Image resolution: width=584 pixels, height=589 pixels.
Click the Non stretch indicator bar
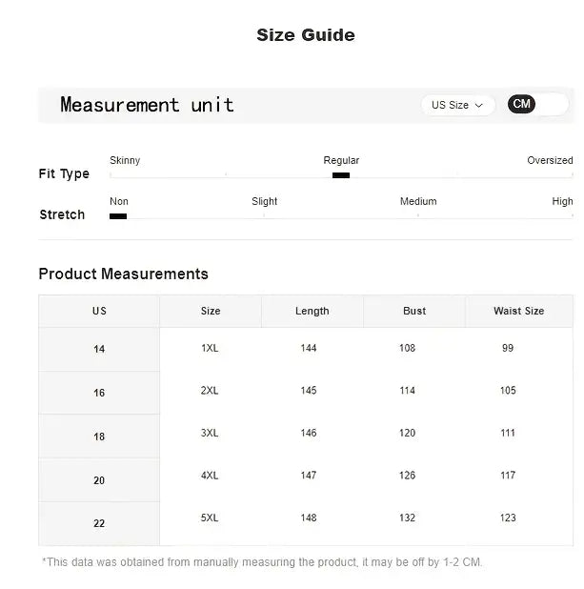tap(118, 216)
